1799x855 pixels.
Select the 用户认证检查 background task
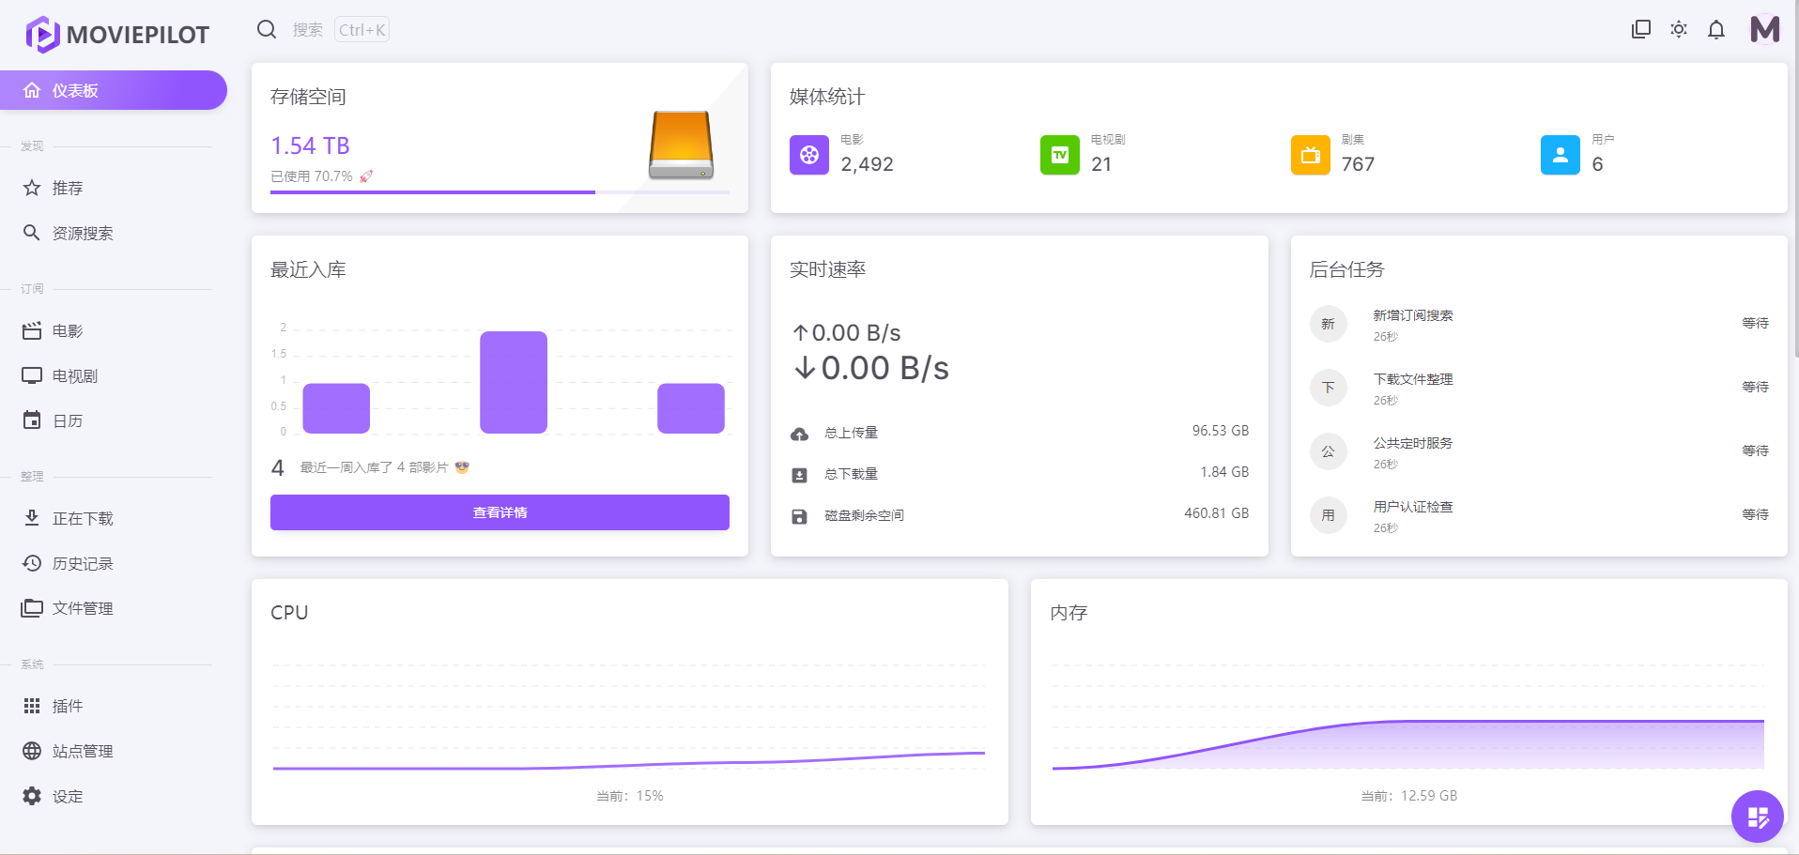tap(1539, 515)
